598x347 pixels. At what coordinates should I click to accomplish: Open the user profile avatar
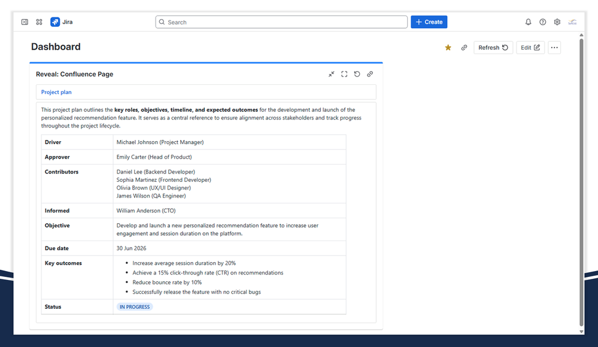click(572, 22)
